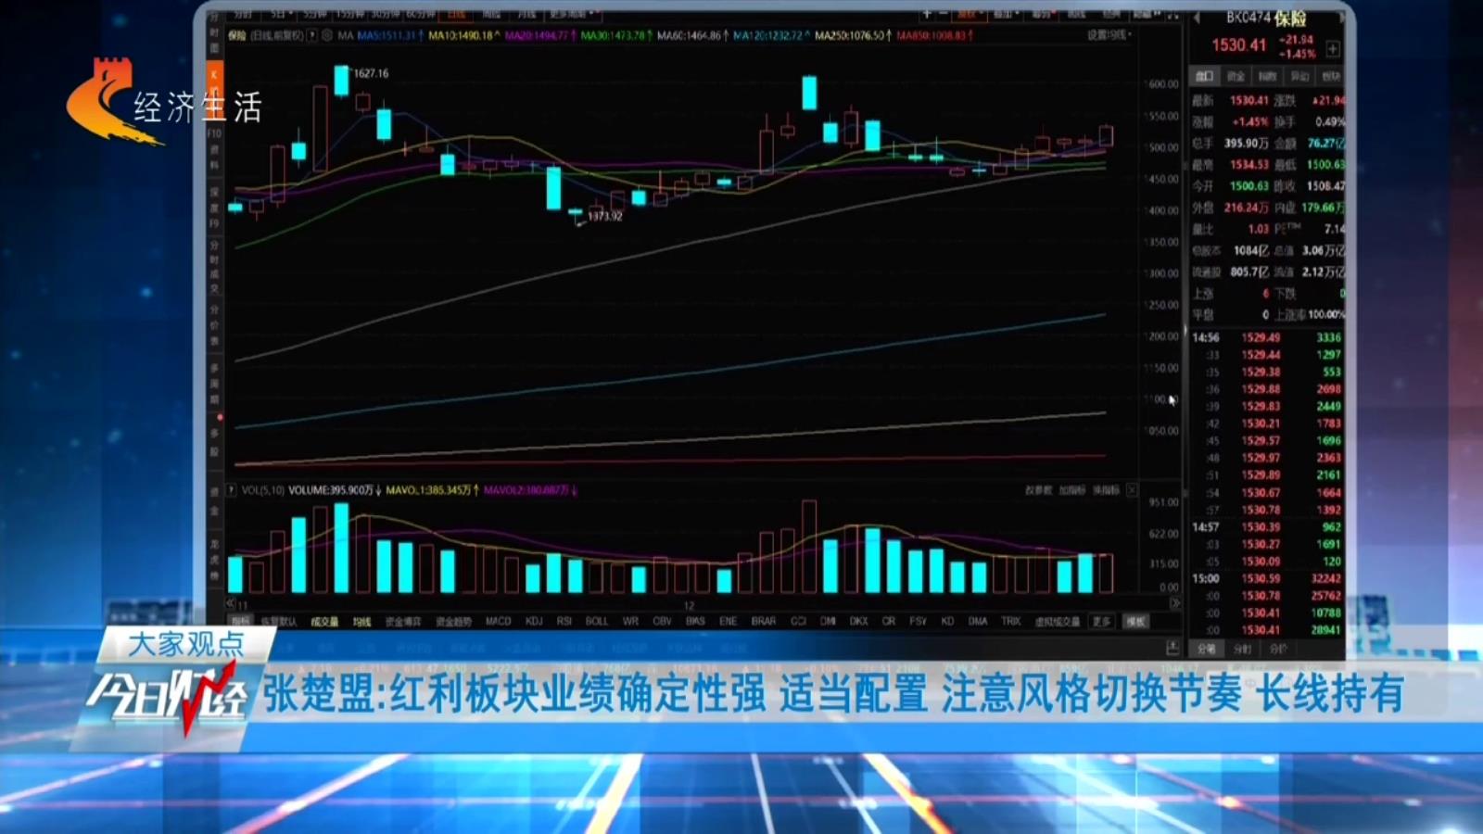This screenshot has width=1483, height=834.
Task: Close the VOL indicator panel
Action: pos(1132,490)
